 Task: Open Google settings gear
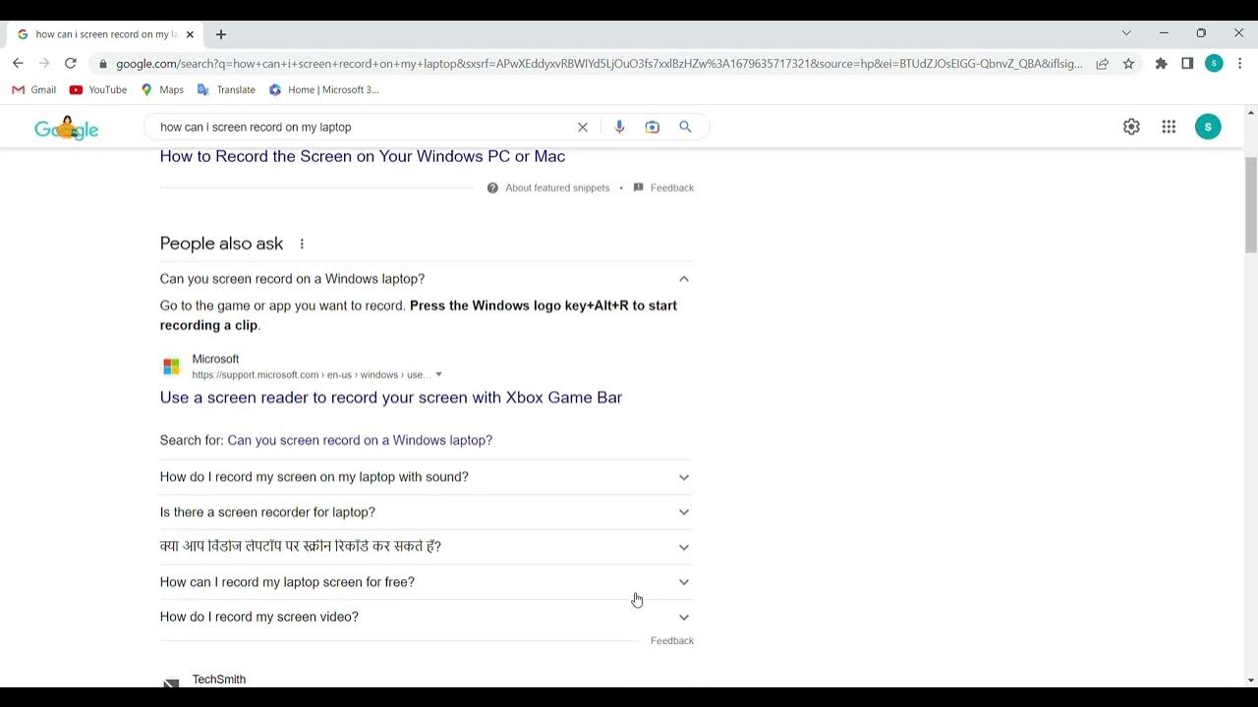[1131, 127]
